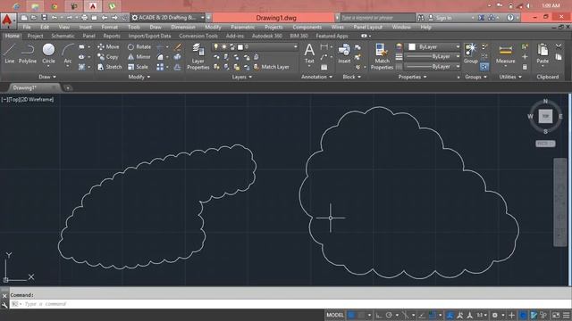Open the ByLayer color dropdown
The height and width of the screenshot is (321, 572).
pos(458,47)
